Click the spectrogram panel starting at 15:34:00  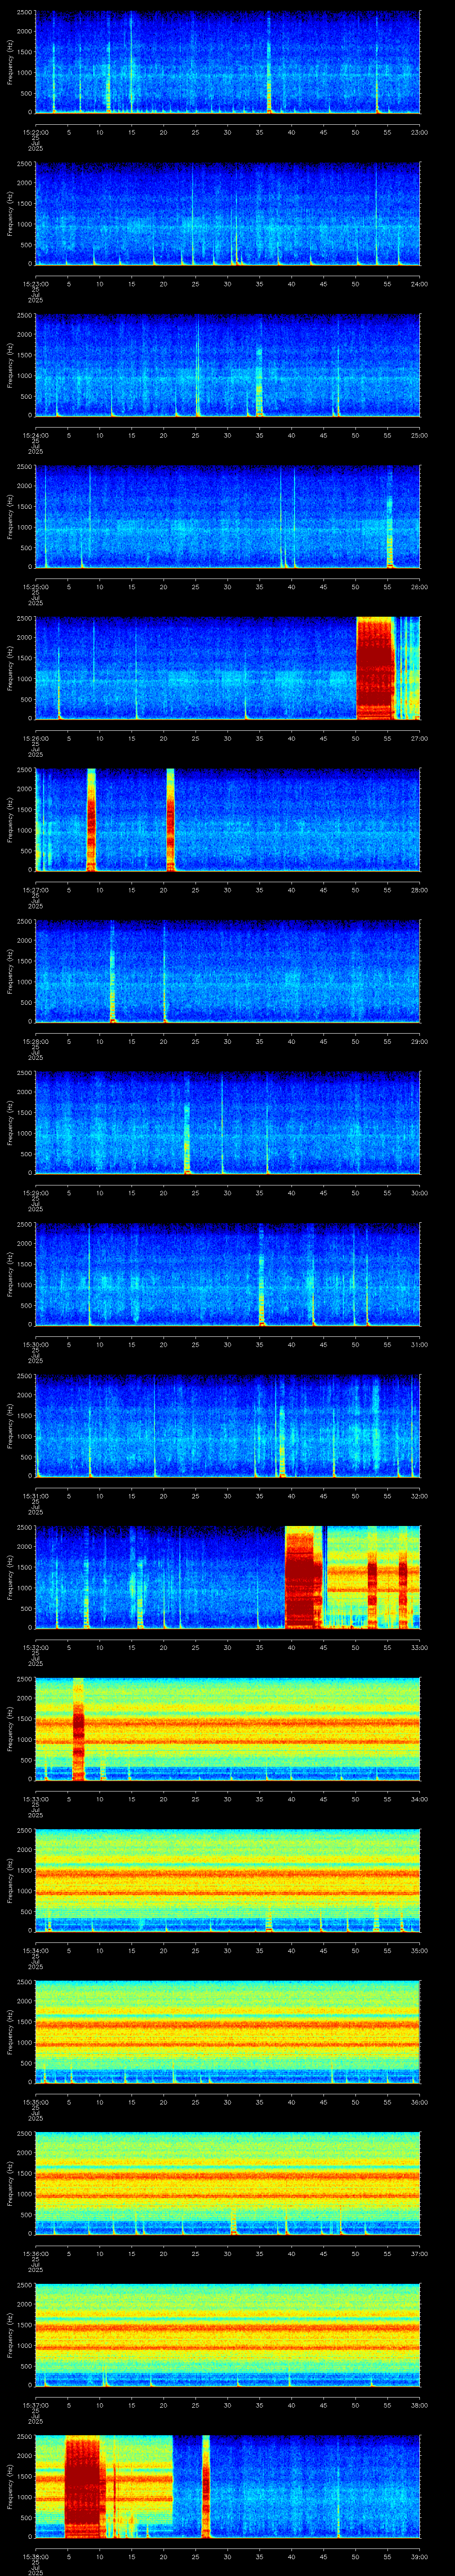[x=227, y=1880]
